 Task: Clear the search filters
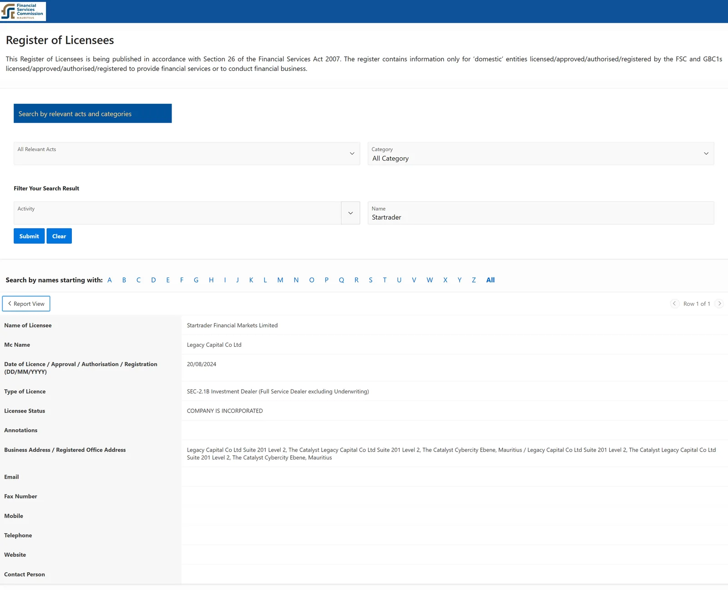click(59, 236)
